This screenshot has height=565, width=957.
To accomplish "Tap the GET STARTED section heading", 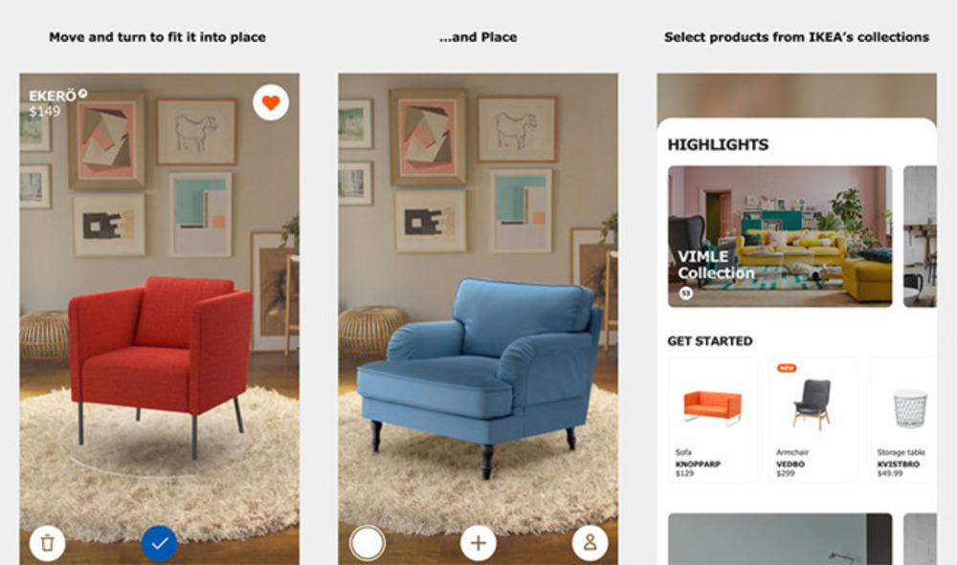I will tap(710, 341).
